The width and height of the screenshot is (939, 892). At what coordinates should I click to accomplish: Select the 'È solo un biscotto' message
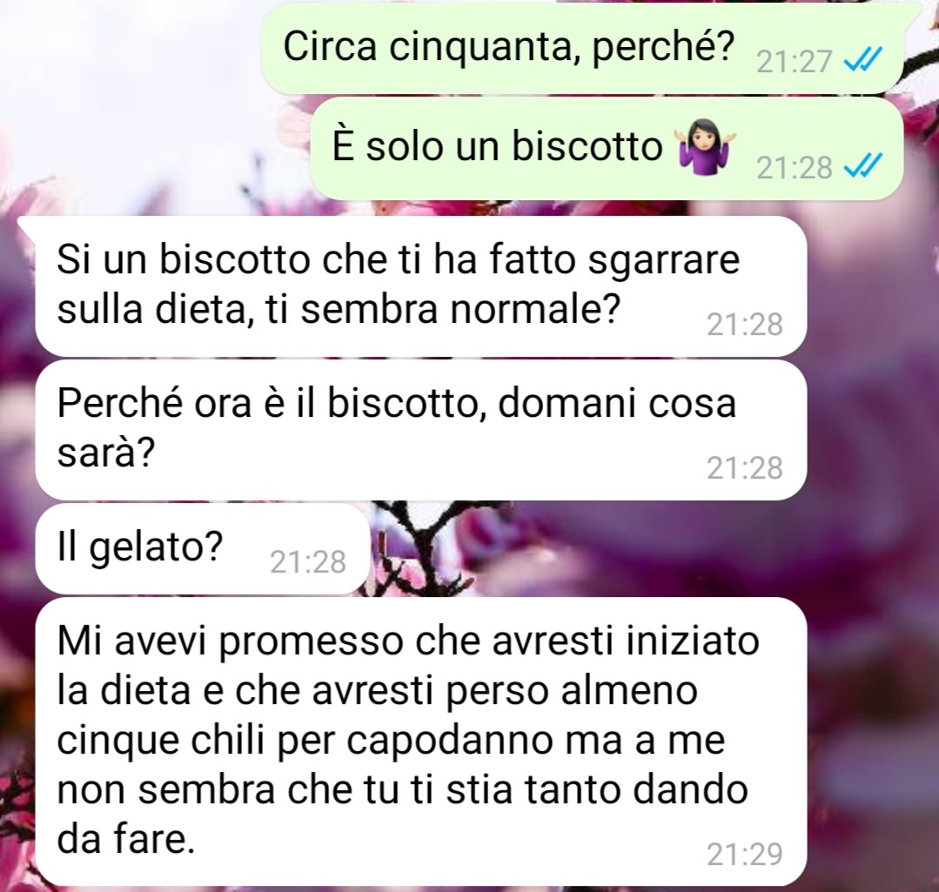(607, 149)
